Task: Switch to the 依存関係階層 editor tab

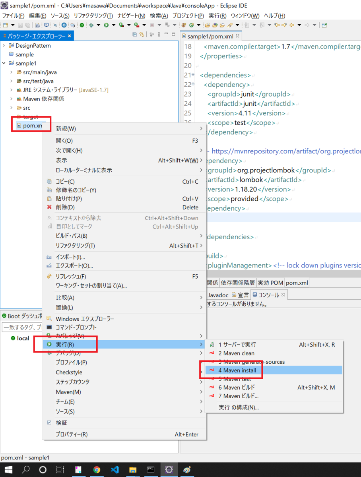Action: (x=238, y=283)
